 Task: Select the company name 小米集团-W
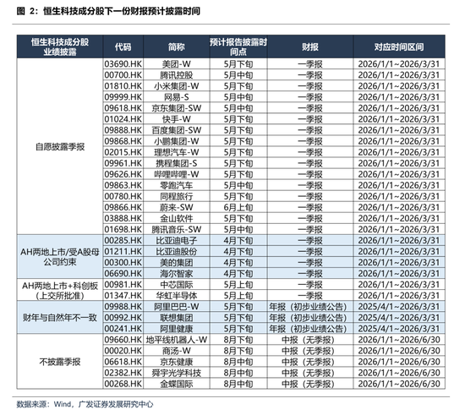(177, 86)
